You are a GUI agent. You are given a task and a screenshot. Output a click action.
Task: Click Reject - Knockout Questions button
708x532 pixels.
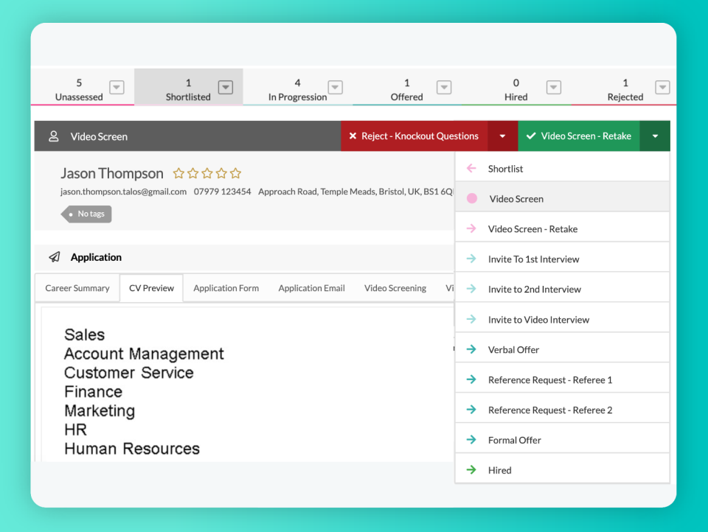coord(414,136)
